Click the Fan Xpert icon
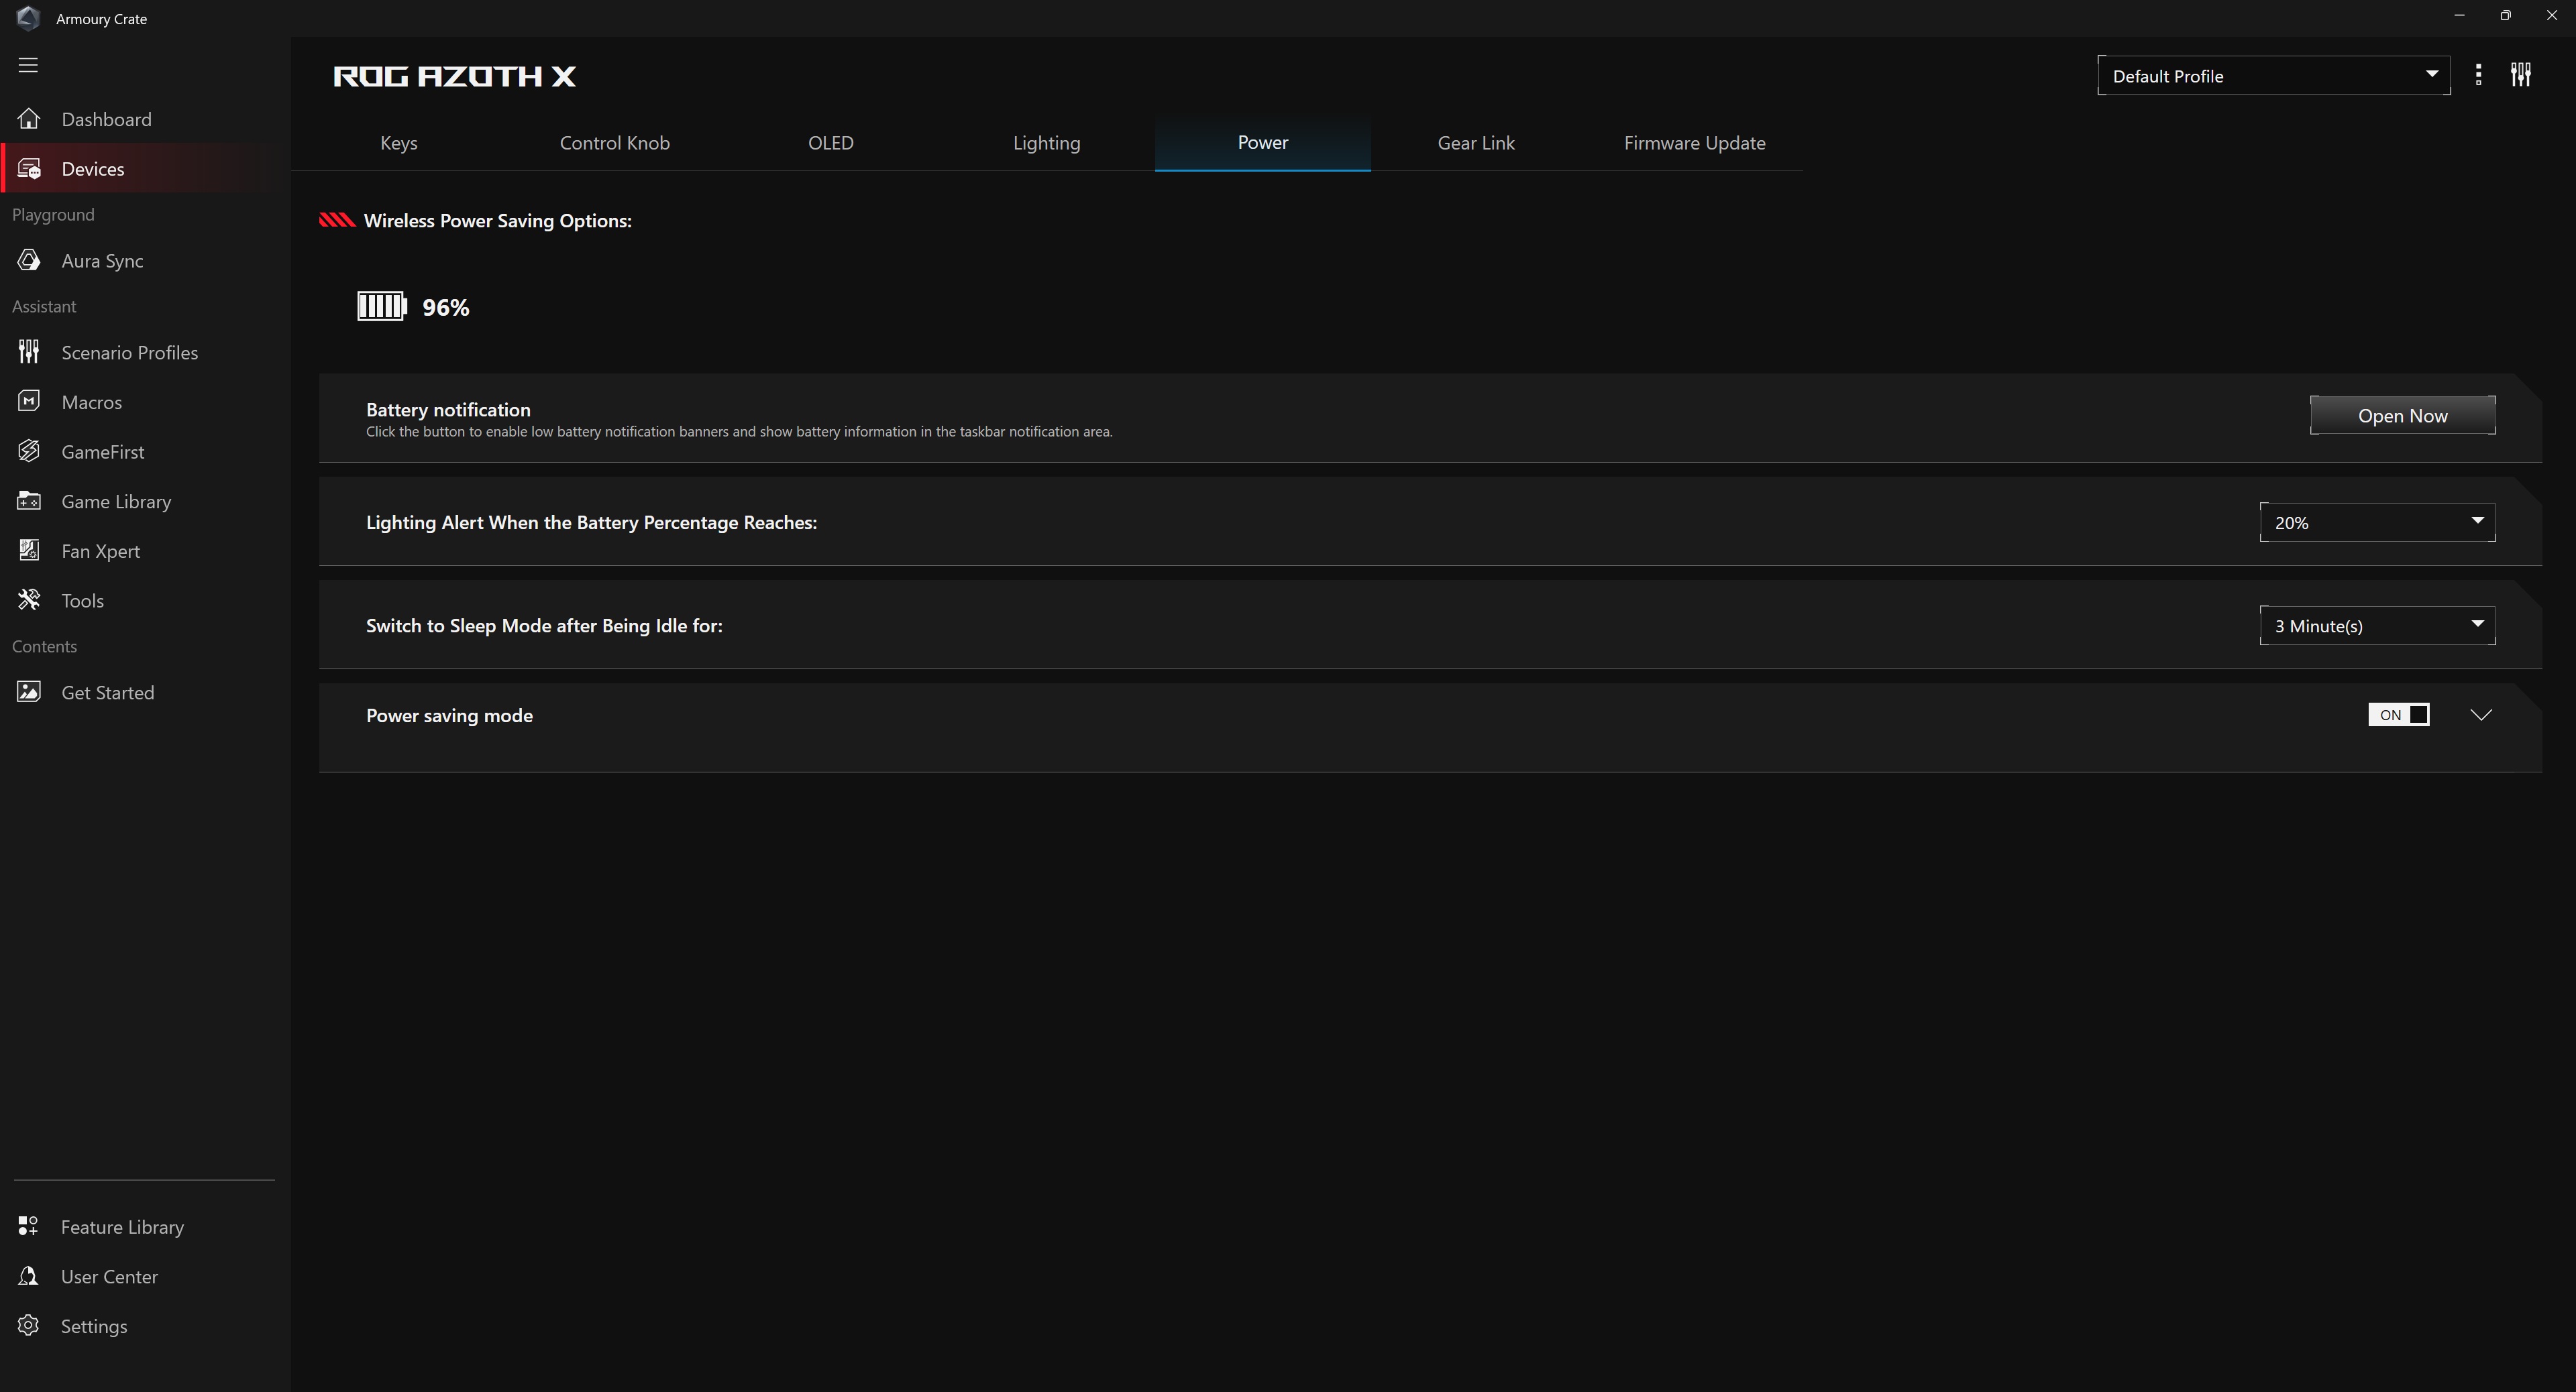This screenshot has height=1392, width=2576. pos(29,550)
